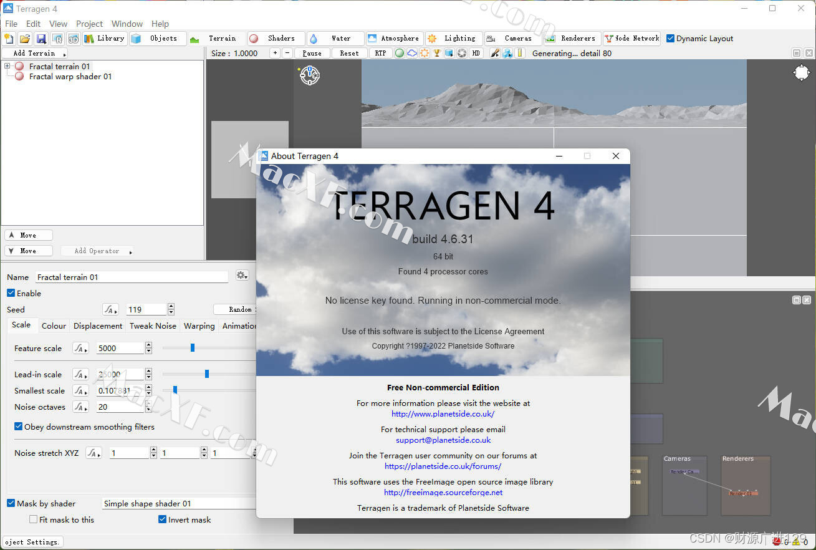This screenshot has width=816, height=550.
Task: Open the Library panel
Action: pyautogui.click(x=105, y=39)
